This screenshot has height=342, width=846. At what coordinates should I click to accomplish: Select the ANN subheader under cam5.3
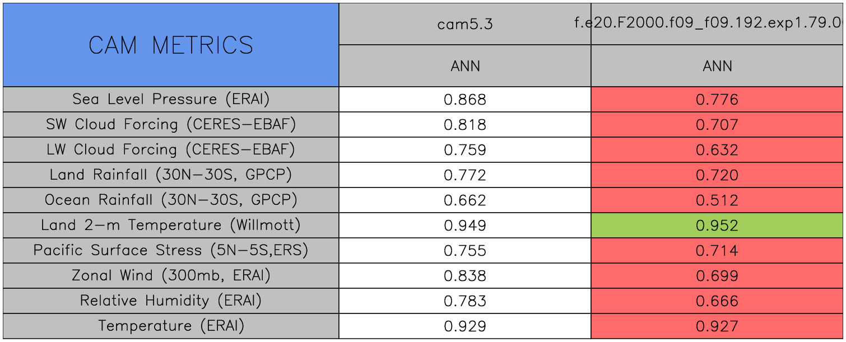[x=465, y=66]
